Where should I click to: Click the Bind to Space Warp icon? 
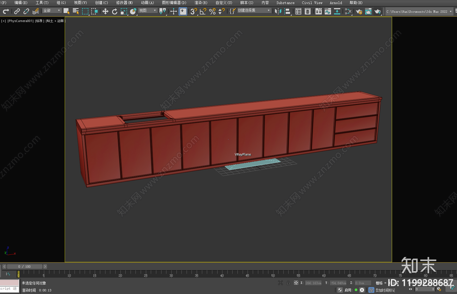[x=36, y=11]
